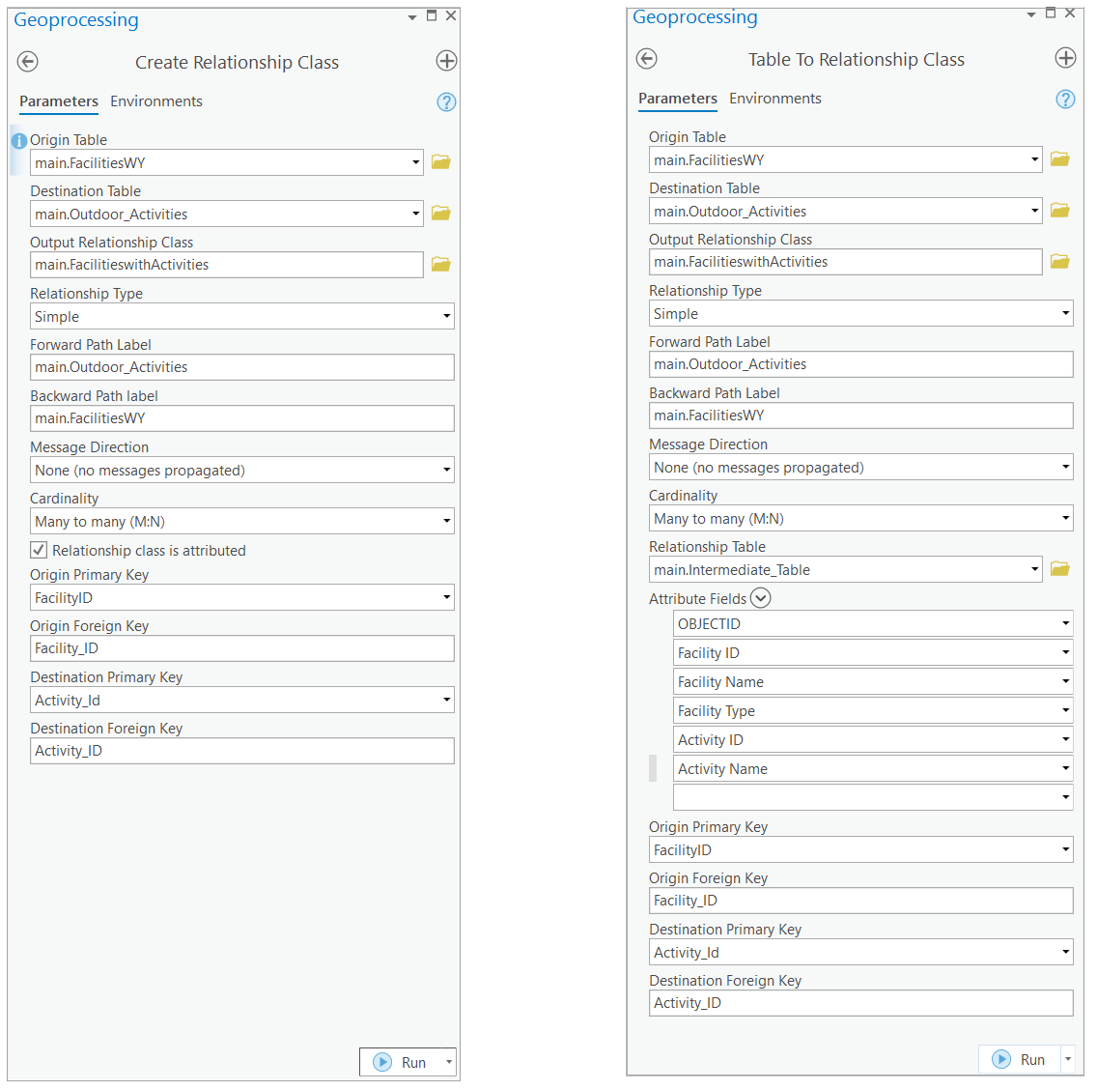Open help for Table To Relationship Class
This screenshot has width=1097, height=1090.
[1065, 99]
